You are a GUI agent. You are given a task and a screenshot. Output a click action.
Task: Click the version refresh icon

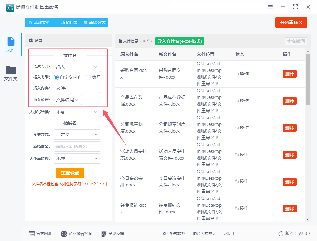(281, 234)
